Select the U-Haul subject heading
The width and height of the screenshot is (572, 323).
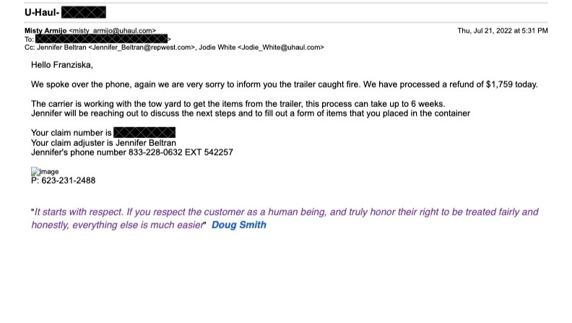coord(42,12)
